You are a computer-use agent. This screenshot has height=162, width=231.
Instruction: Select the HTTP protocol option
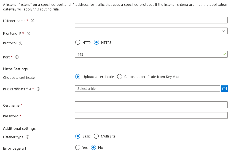coord(78,42)
